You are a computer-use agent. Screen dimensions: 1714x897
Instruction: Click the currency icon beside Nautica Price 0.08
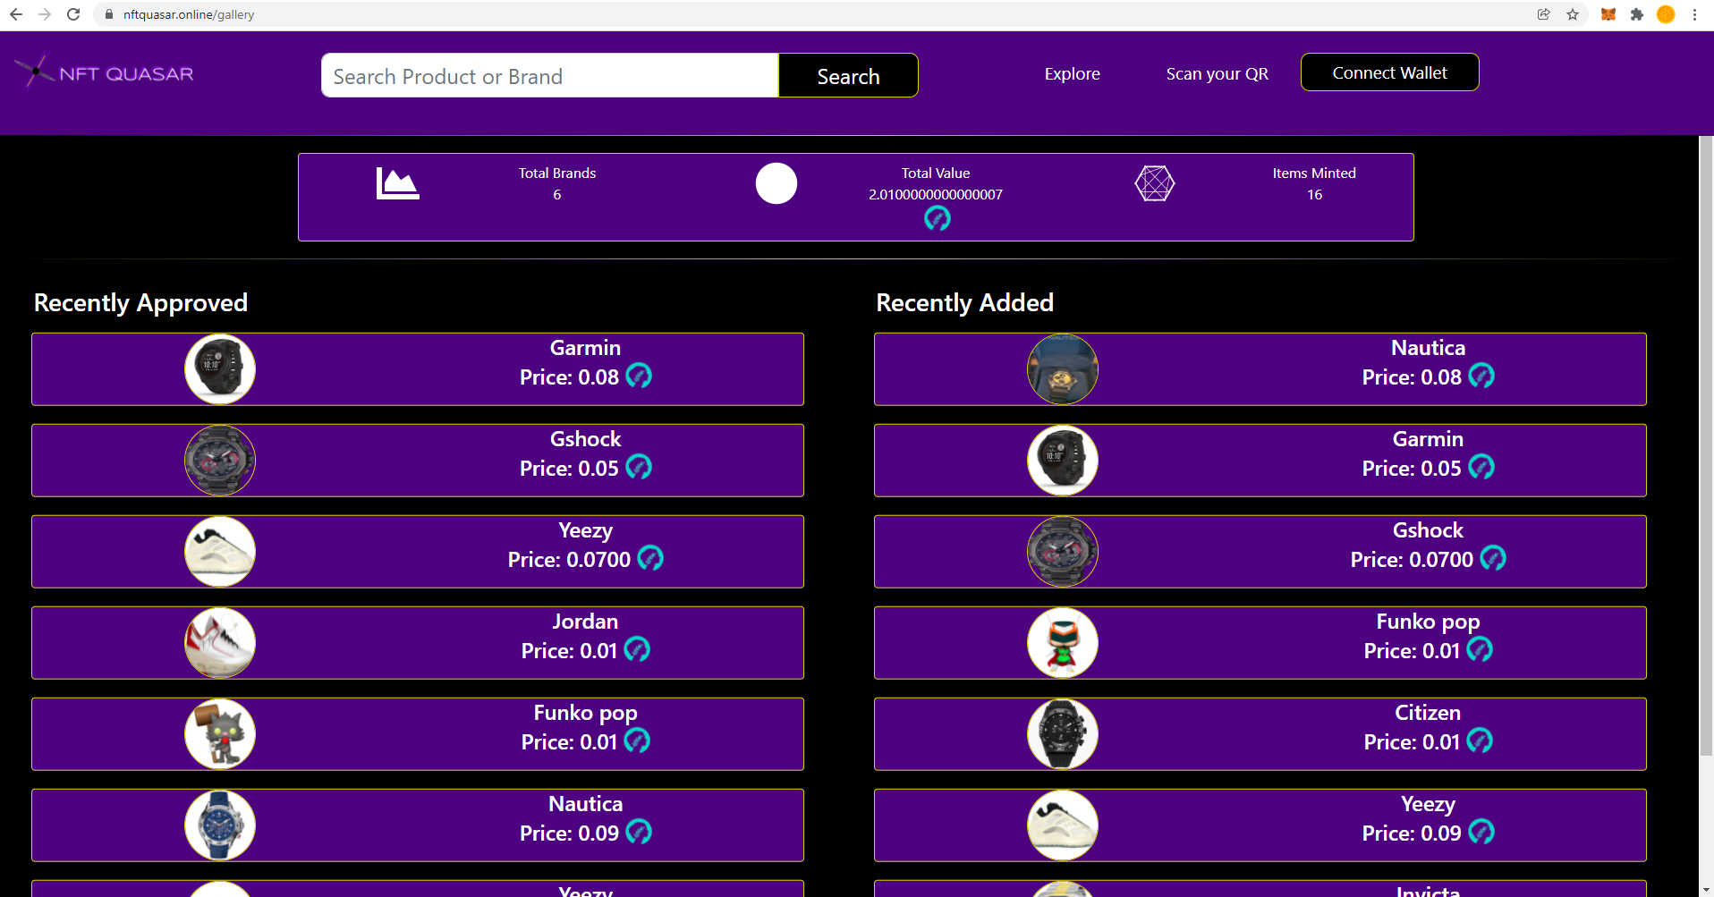click(x=1481, y=376)
